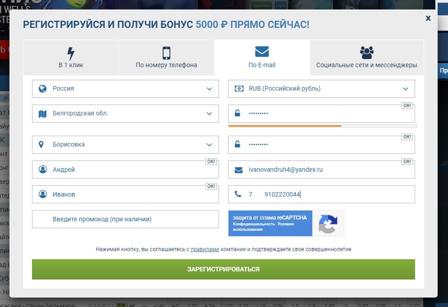Switch to По номеру телефона tab

pos(166,58)
